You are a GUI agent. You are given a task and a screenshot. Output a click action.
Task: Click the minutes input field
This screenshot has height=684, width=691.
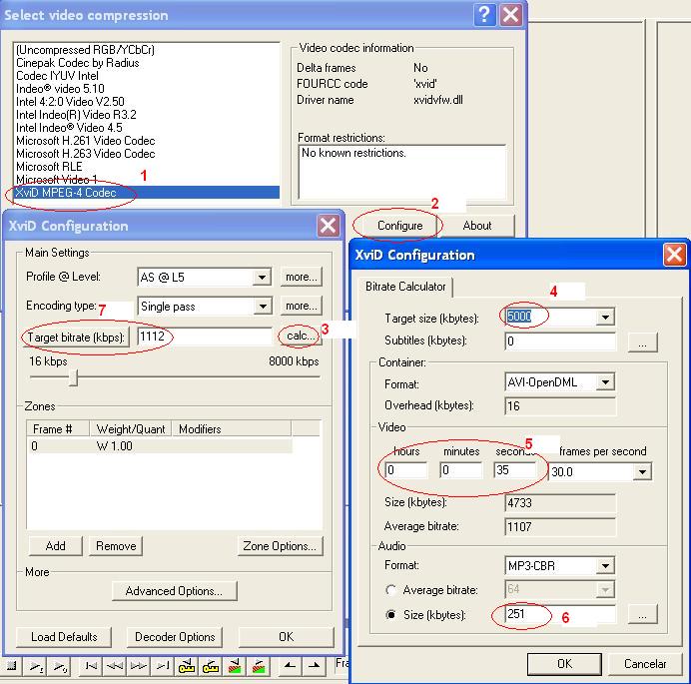[461, 470]
